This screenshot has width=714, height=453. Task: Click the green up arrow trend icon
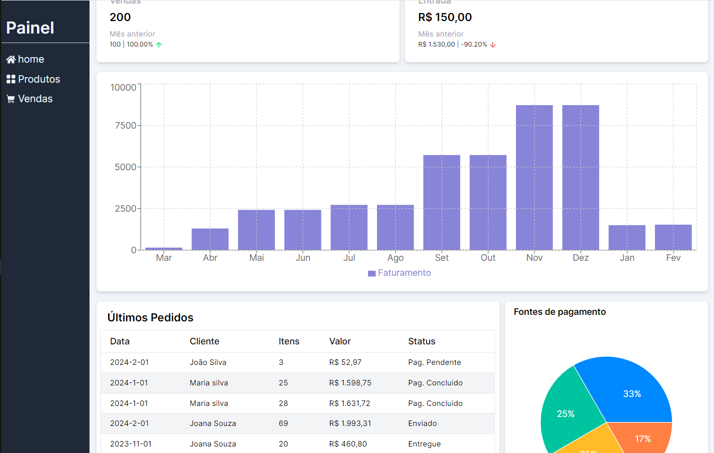(159, 45)
